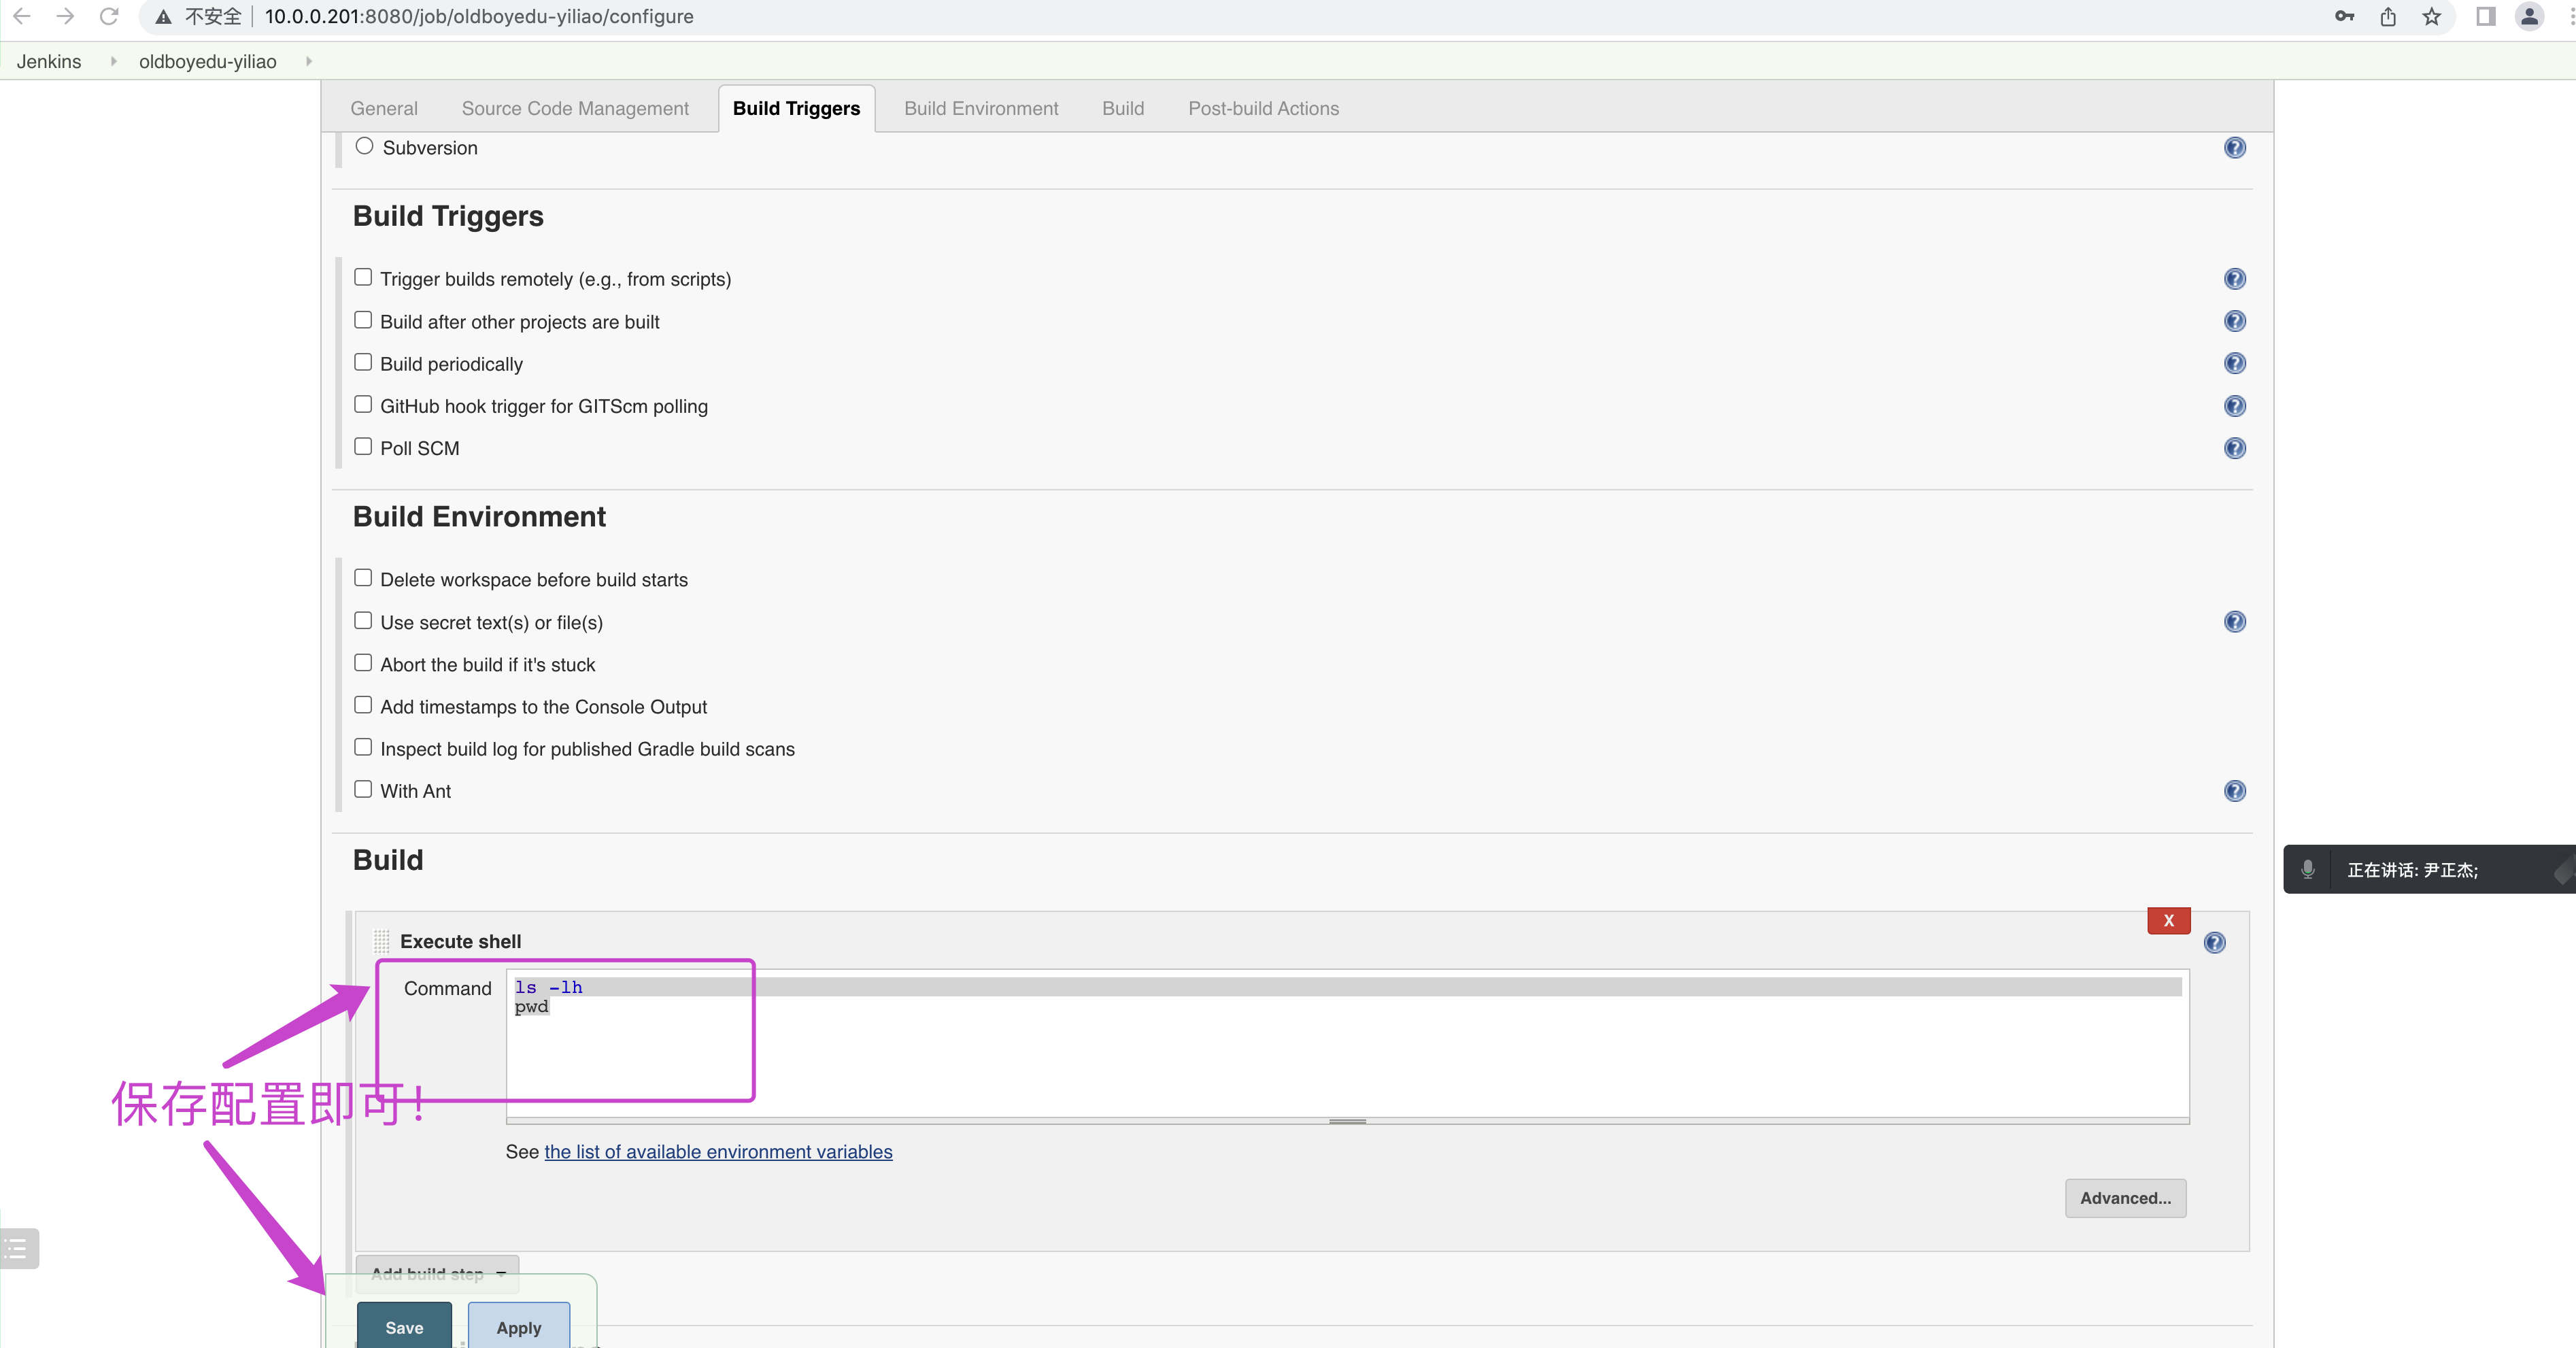Reload the page in the browser

click(109, 17)
